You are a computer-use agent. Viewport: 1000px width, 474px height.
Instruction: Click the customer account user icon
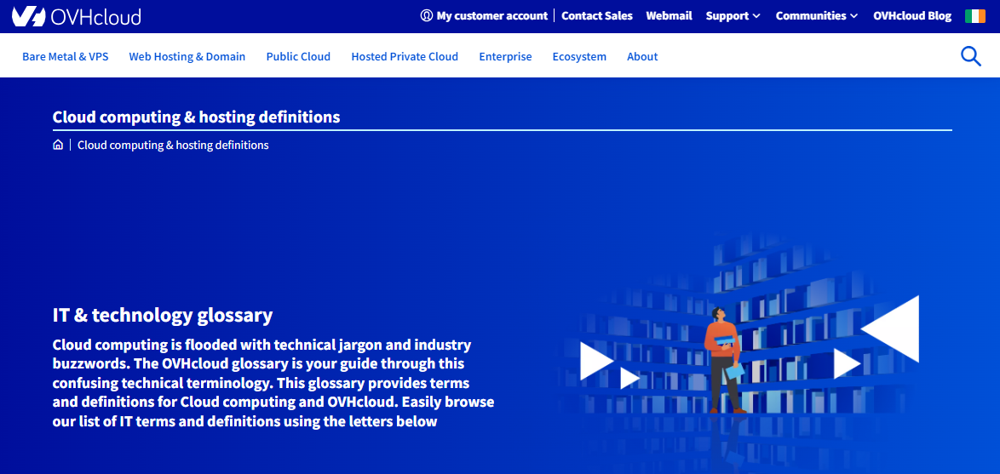pyautogui.click(x=427, y=16)
